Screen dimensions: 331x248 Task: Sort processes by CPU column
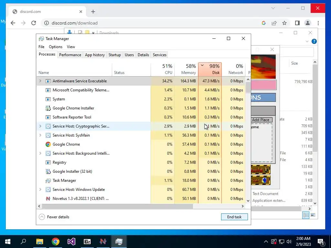[x=163, y=69]
